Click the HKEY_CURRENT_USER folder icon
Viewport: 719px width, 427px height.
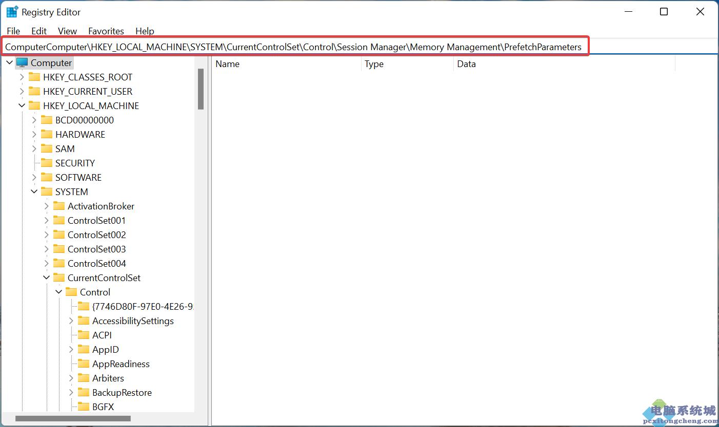click(x=34, y=91)
